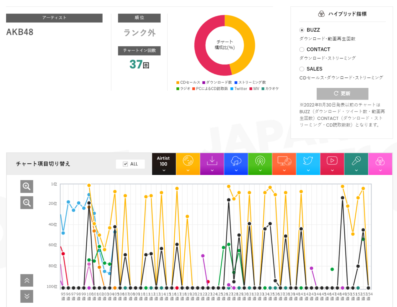
Task: Click the 20位 axis label
Action: pos(53,203)
